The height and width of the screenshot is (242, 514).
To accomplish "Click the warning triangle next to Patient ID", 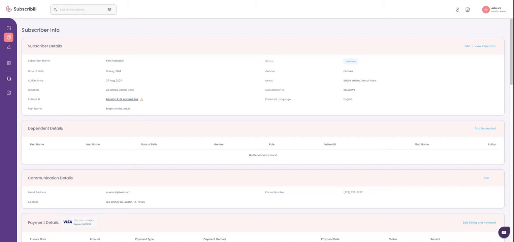I will point(141,99).
